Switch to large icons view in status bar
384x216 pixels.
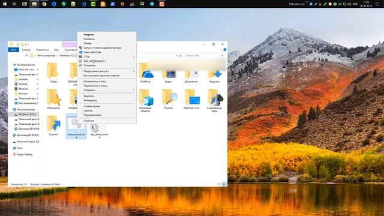click(224, 184)
